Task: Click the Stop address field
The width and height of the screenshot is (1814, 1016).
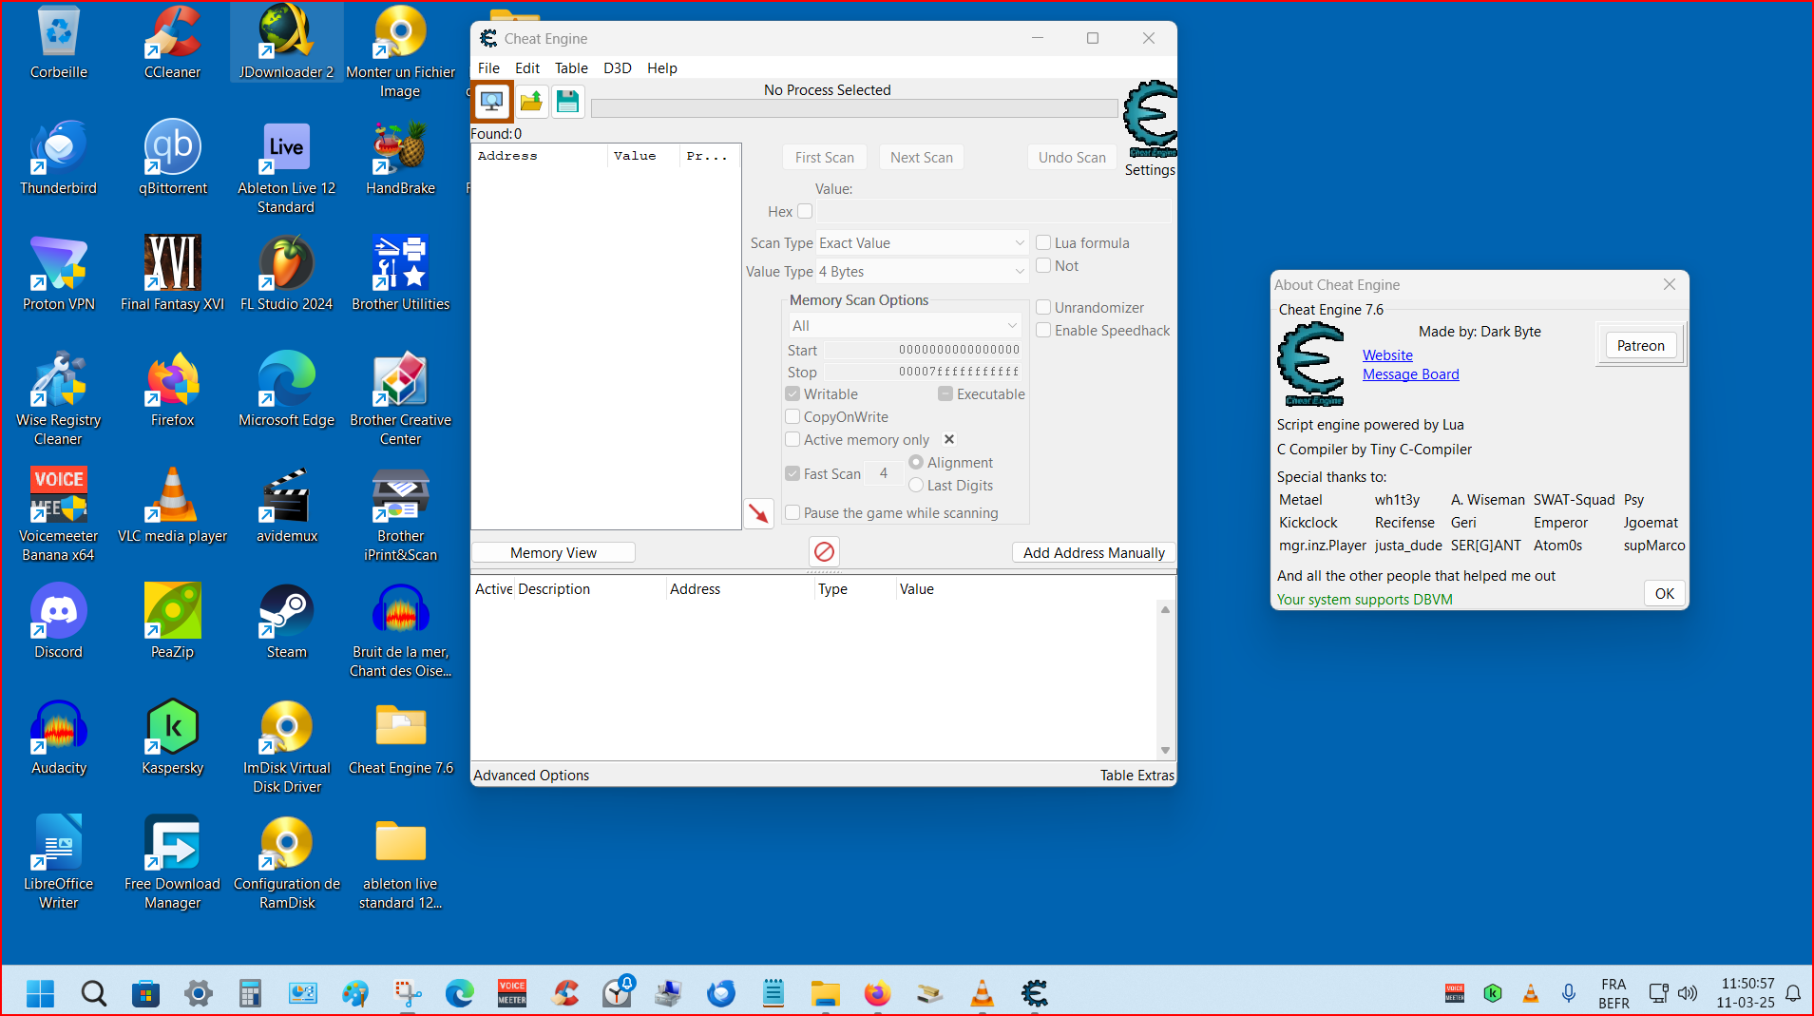Action: pos(923,372)
